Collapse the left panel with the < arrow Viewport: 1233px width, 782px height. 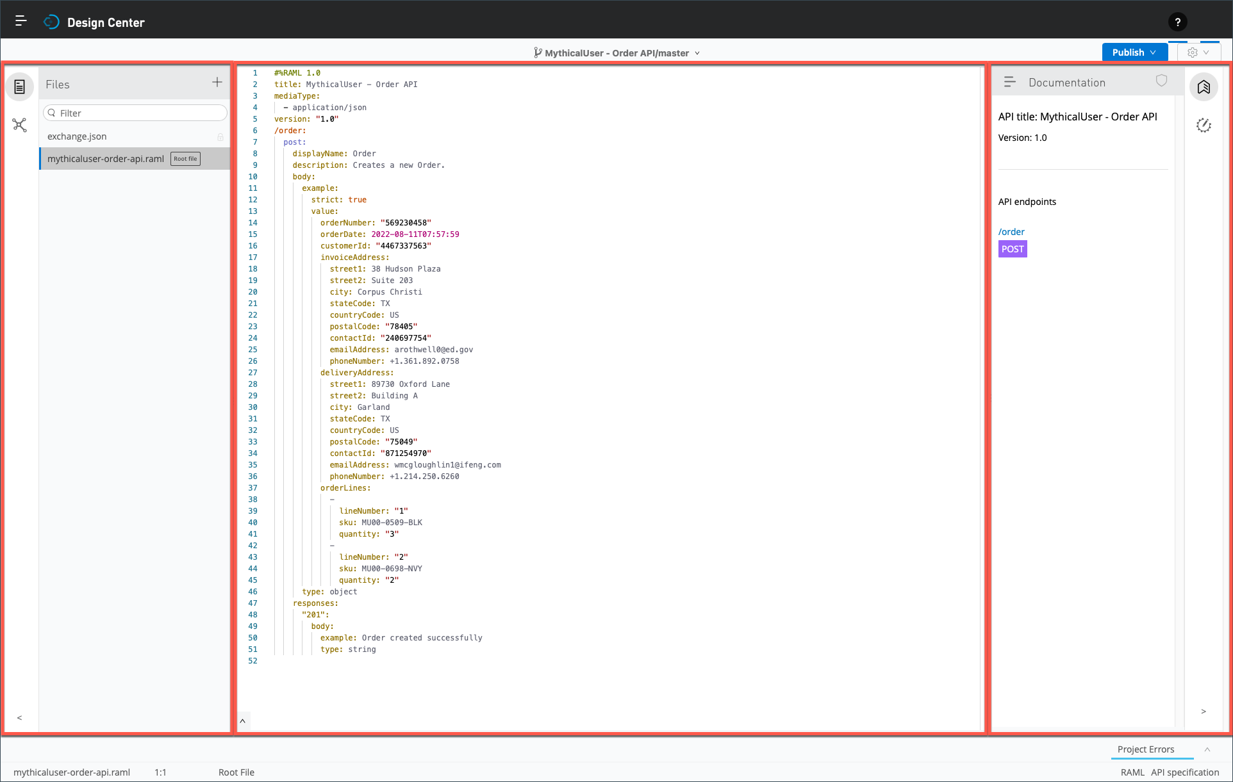20,717
